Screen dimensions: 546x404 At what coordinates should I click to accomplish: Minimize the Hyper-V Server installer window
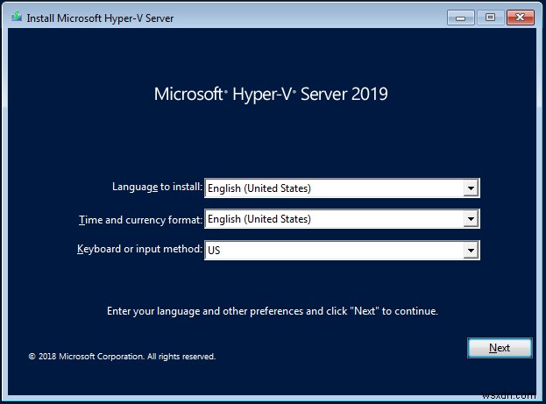(x=463, y=17)
